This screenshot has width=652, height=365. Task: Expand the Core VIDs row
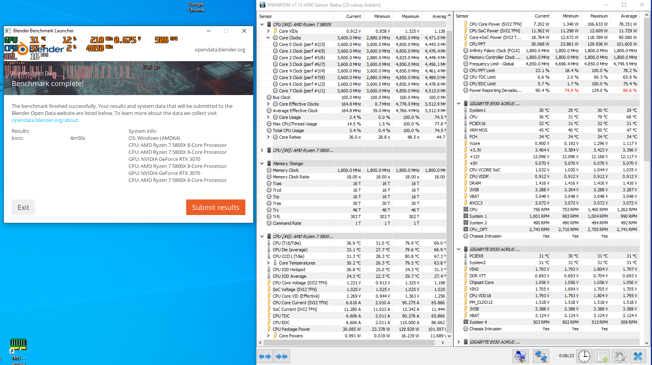[x=268, y=31]
